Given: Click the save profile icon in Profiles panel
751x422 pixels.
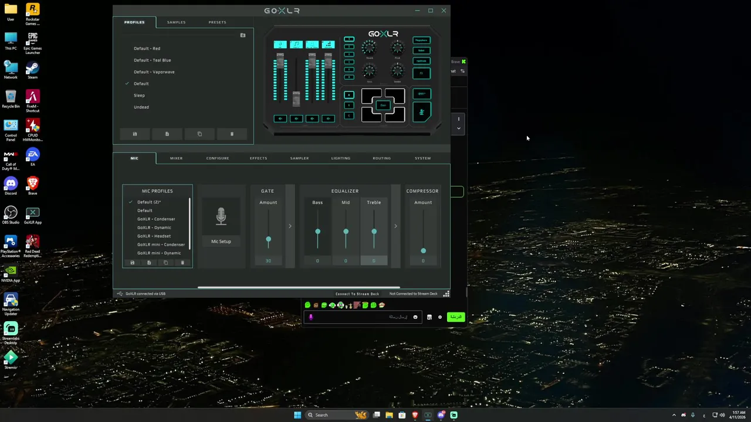Looking at the screenshot, I should (x=134, y=134).
